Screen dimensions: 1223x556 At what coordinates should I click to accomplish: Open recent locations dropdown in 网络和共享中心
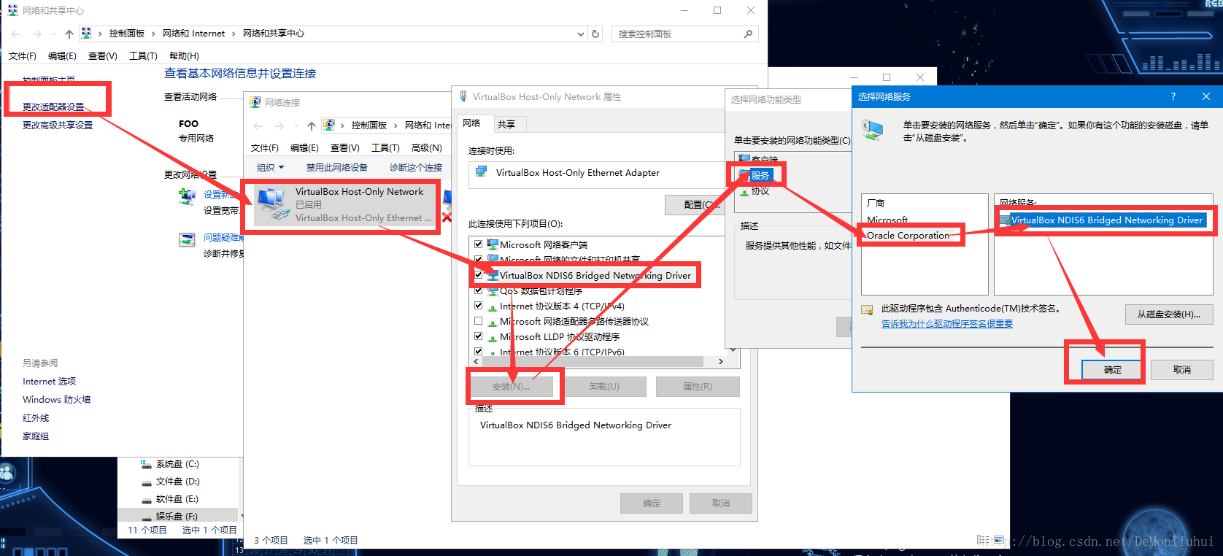[x=55, y=34]
